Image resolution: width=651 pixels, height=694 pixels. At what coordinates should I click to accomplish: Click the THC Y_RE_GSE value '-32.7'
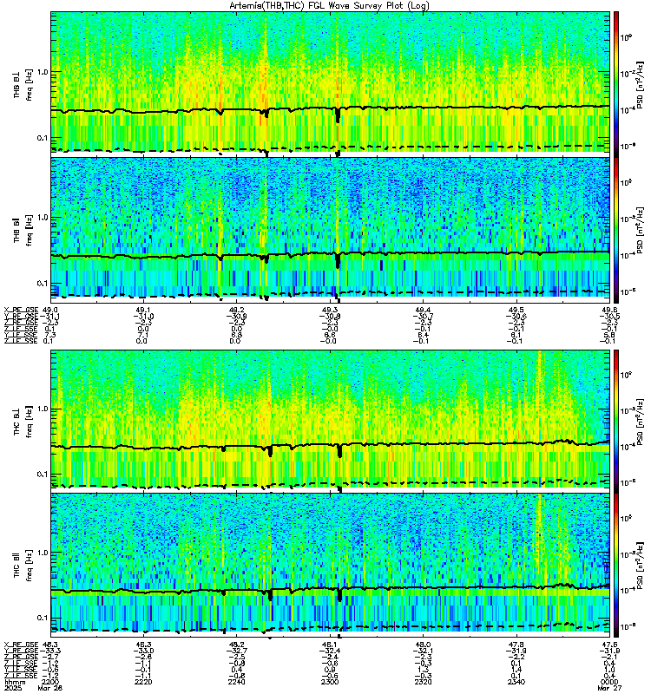pos(236,651)
